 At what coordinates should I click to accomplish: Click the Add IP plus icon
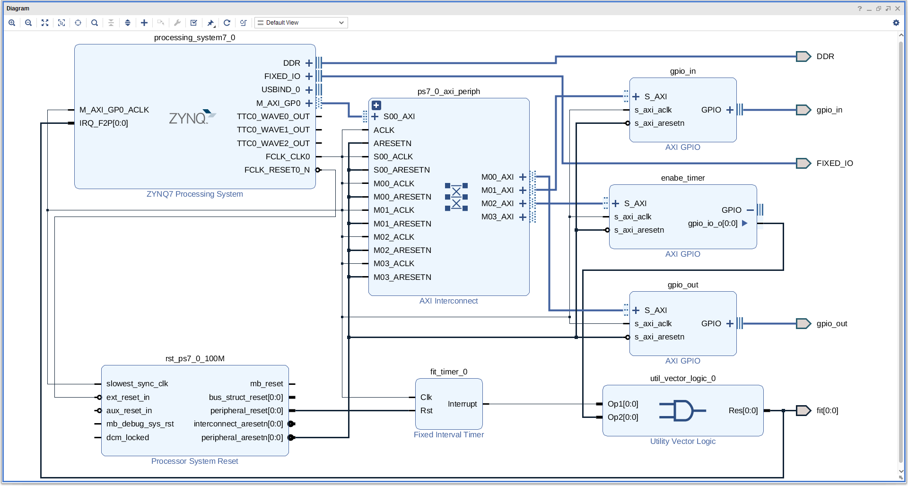point(144,23)
